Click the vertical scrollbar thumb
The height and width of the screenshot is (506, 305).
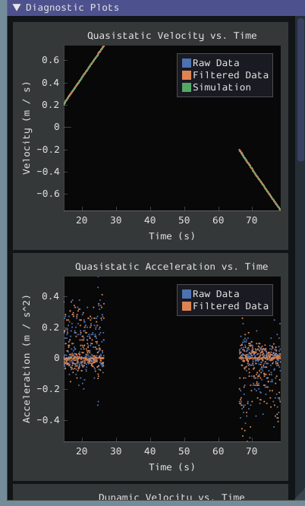point(300,89)
